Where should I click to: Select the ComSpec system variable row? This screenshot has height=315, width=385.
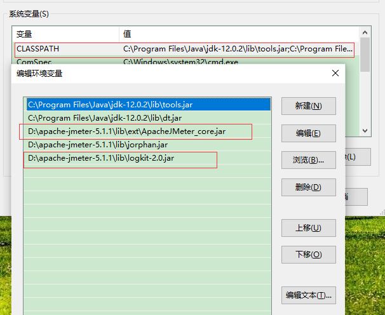coord(186,61)
